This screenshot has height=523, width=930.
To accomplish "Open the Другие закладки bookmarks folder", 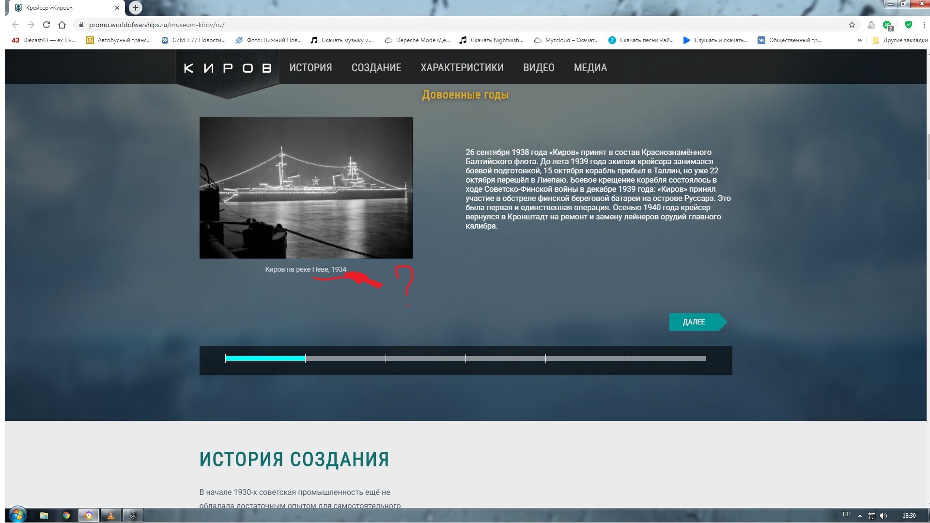I will coord(900,40).
